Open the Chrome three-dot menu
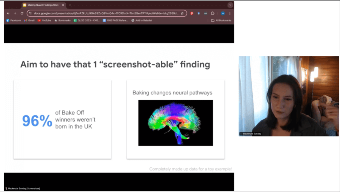This screenshot has width=340, height=193. [x=229, y=13]
